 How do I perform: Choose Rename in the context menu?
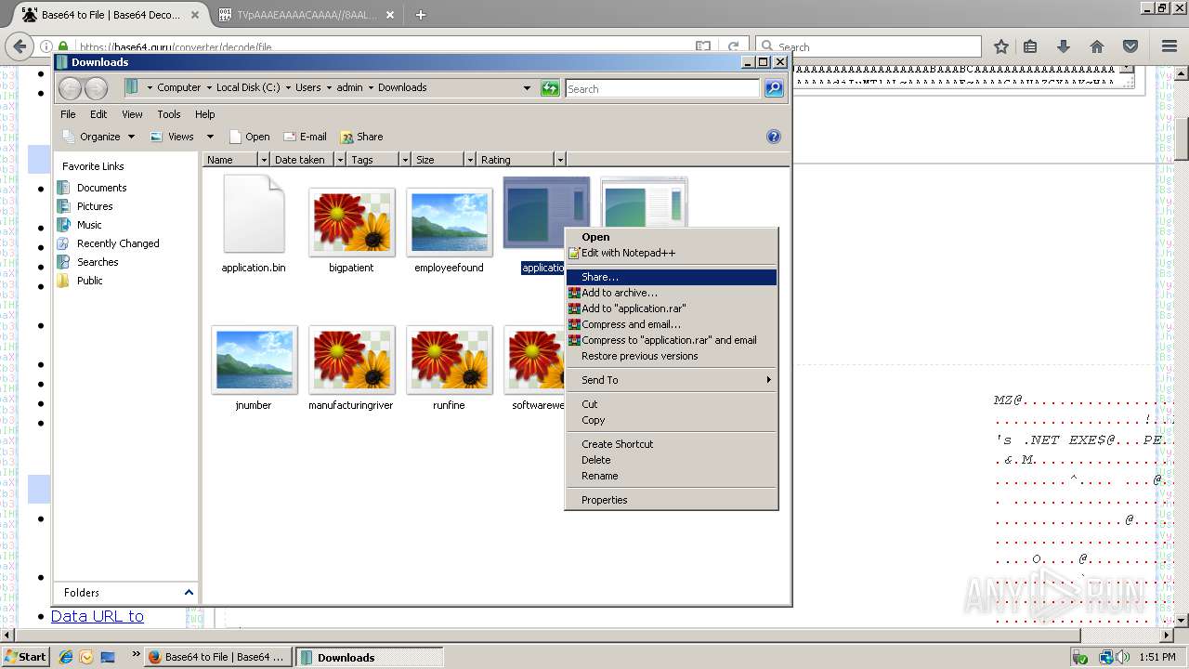[x=672, y=476]
